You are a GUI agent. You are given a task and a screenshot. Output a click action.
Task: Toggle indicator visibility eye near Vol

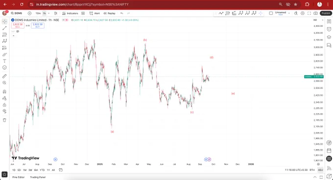pyautogui.click(x=18, y=31)
